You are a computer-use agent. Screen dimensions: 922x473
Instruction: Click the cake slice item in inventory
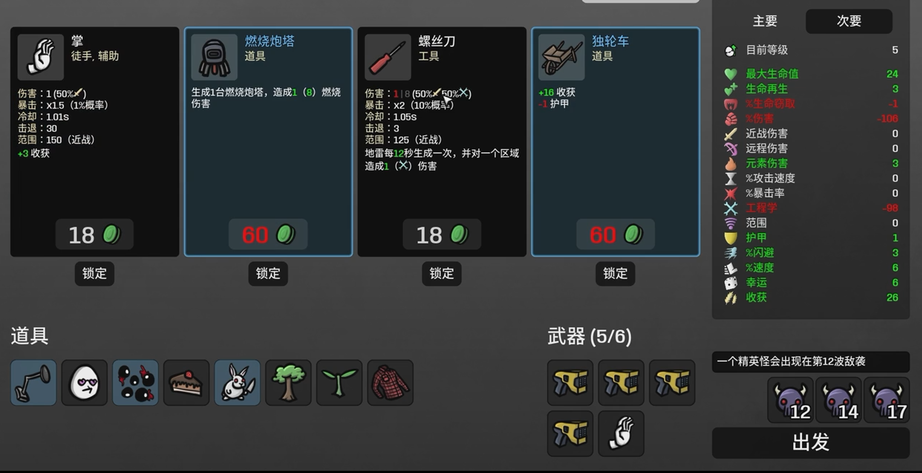click(x=186, y=383)
